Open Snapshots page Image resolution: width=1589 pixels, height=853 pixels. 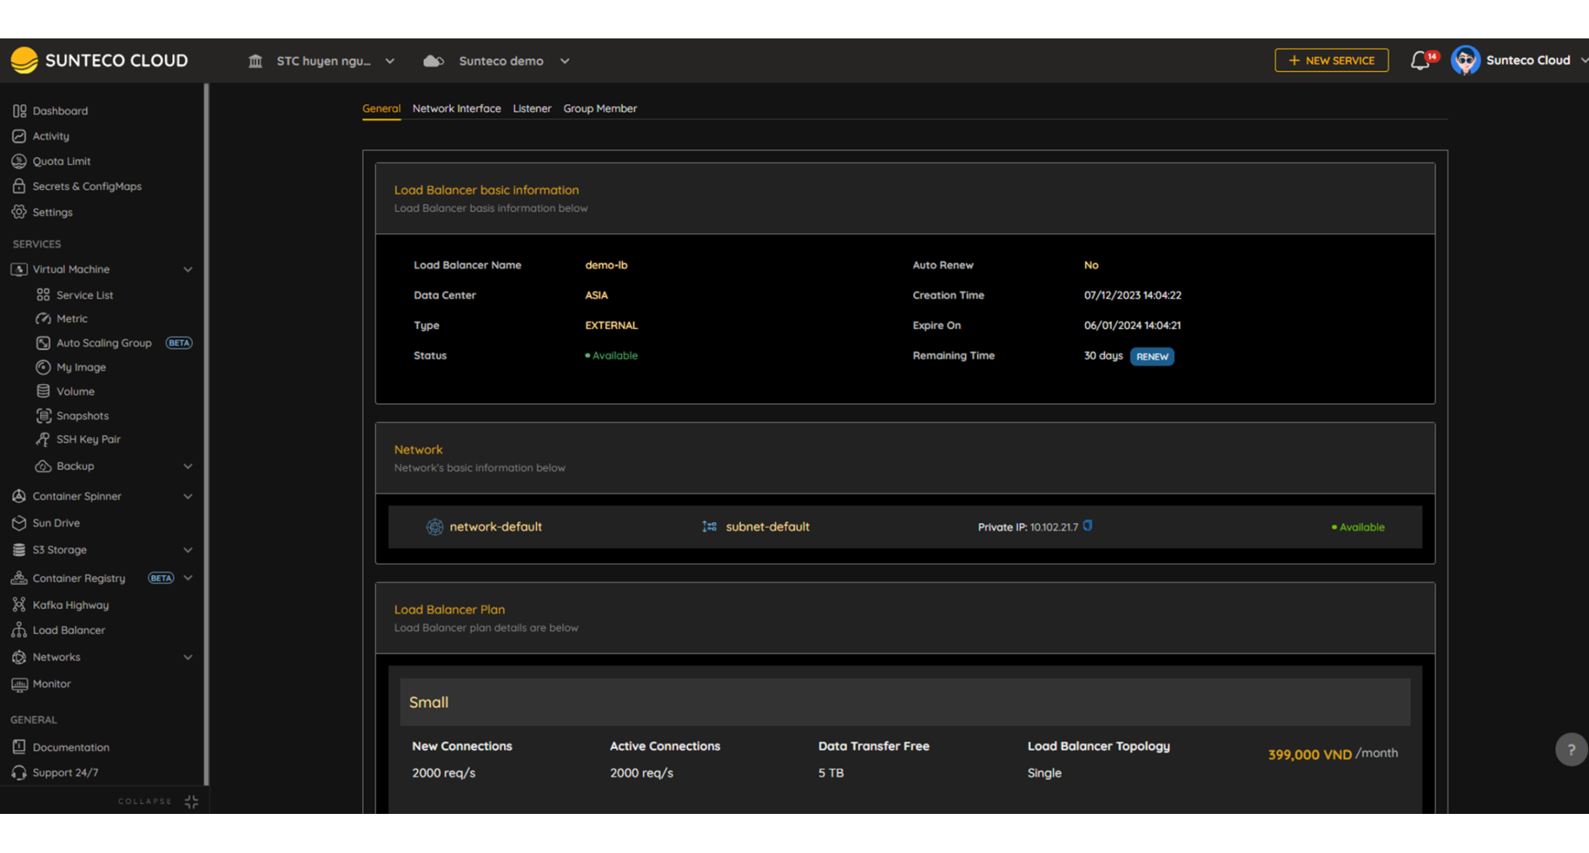[82, 415]
